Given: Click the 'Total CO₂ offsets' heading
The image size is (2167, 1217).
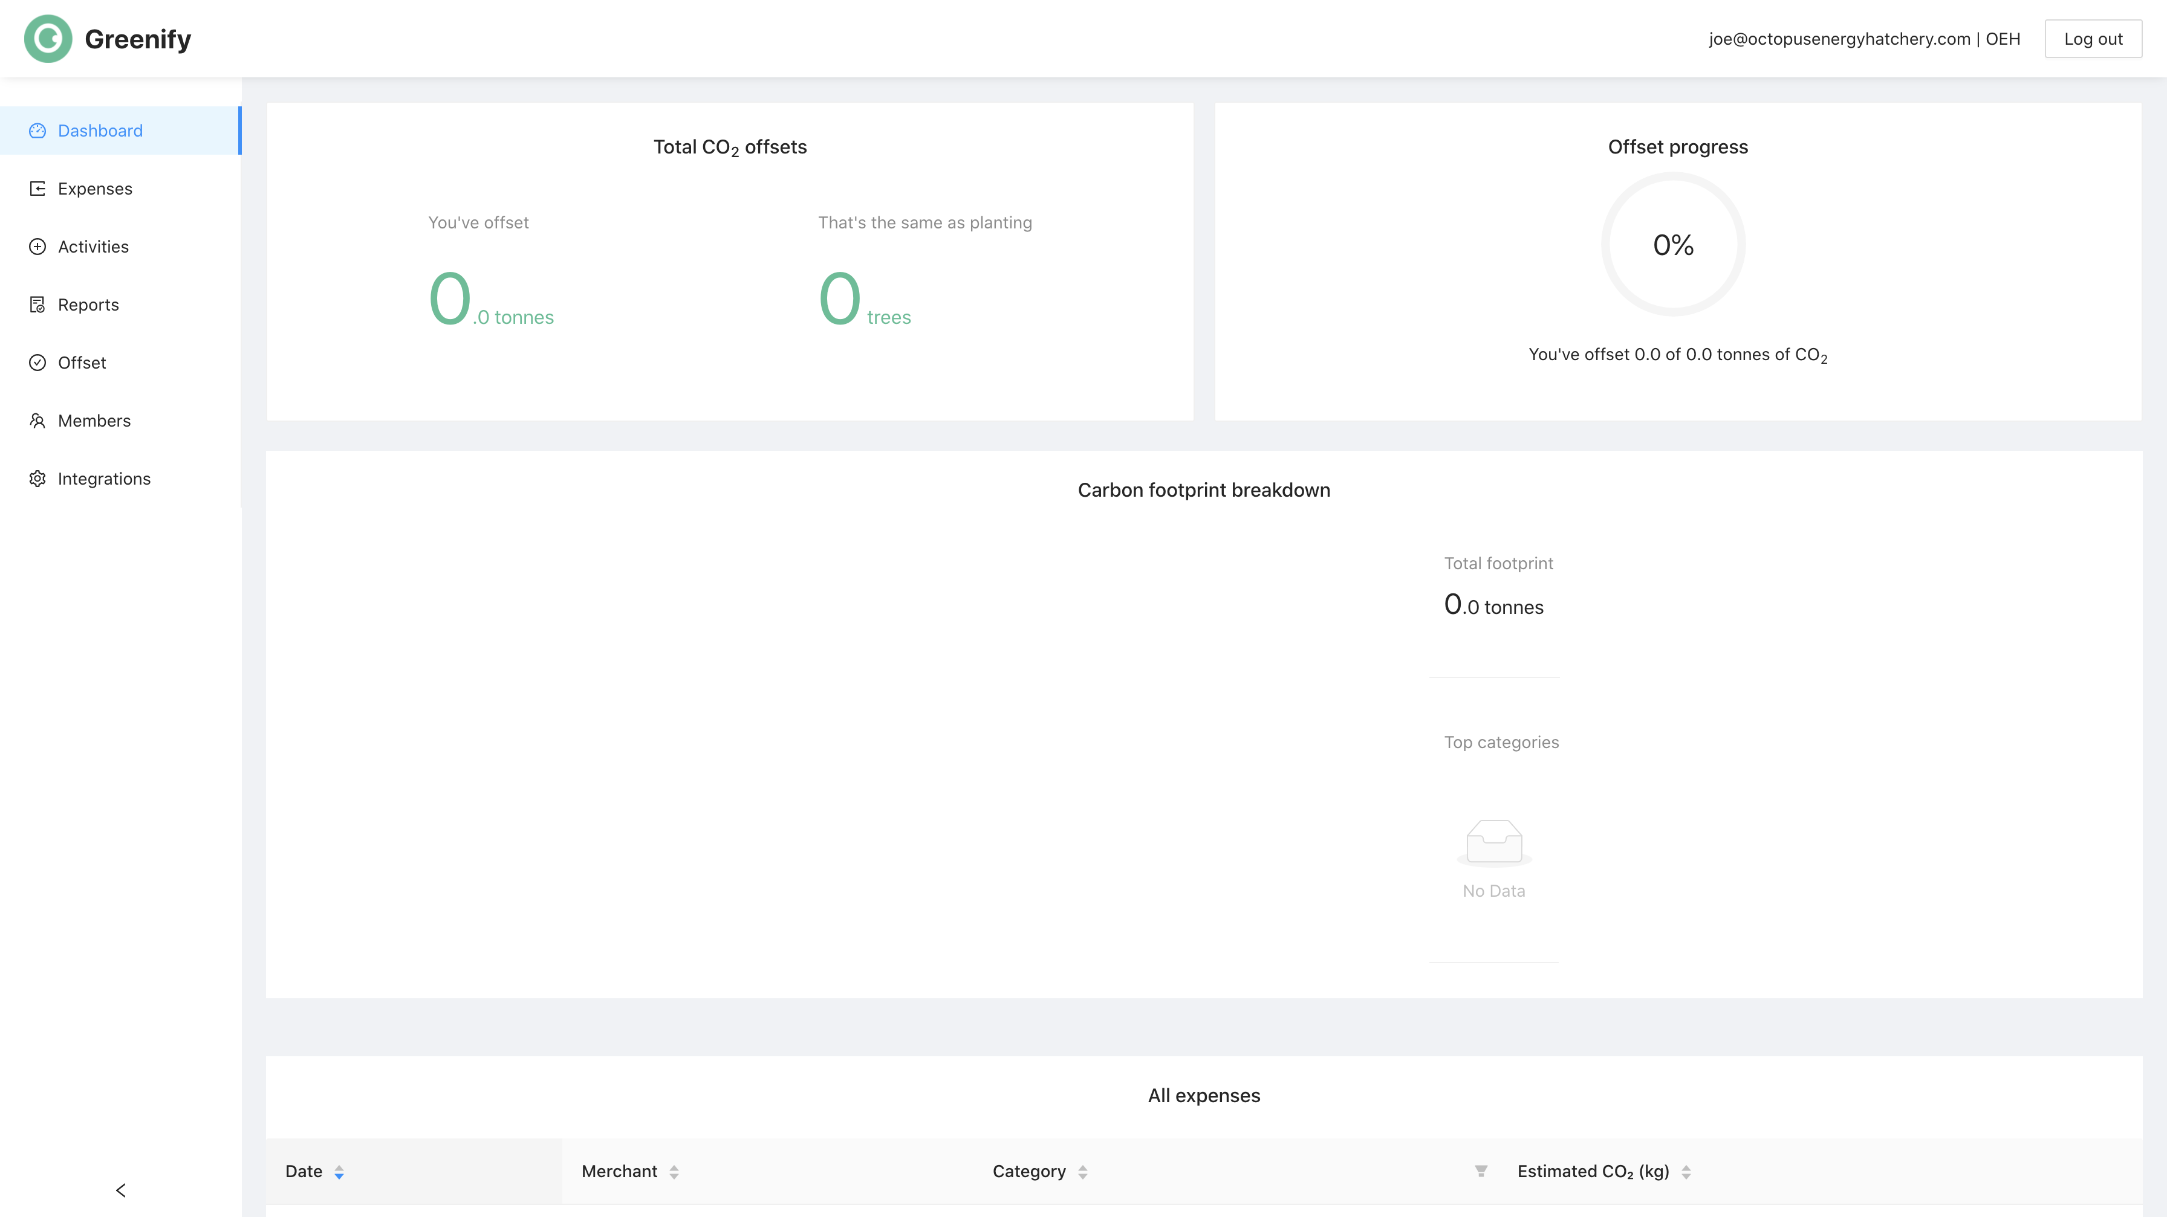Looking at the screenshot, I should [730, 147].
